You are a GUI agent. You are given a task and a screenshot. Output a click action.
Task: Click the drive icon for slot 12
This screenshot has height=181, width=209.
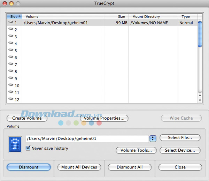click(11, 99)
